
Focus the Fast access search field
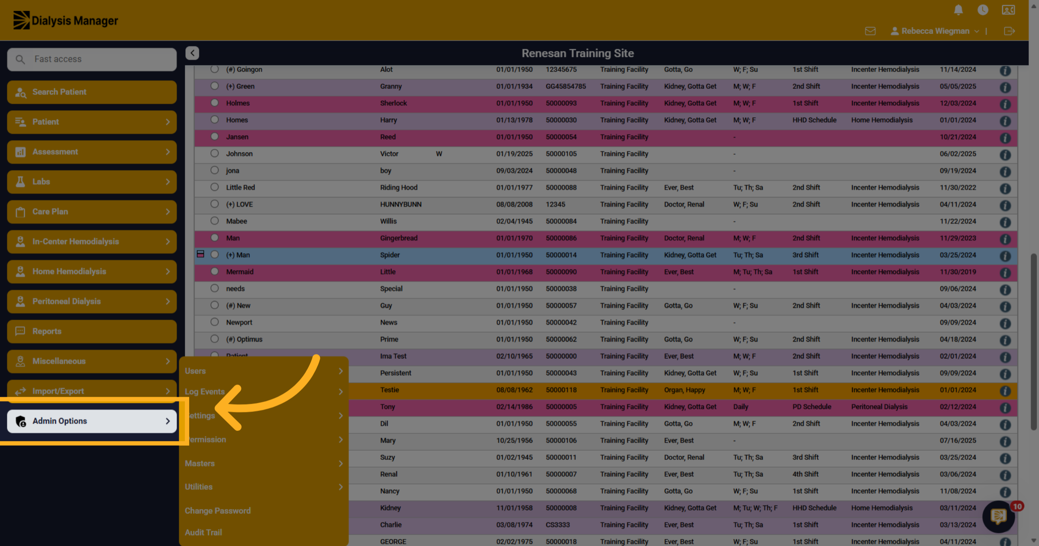pos(92,59)
